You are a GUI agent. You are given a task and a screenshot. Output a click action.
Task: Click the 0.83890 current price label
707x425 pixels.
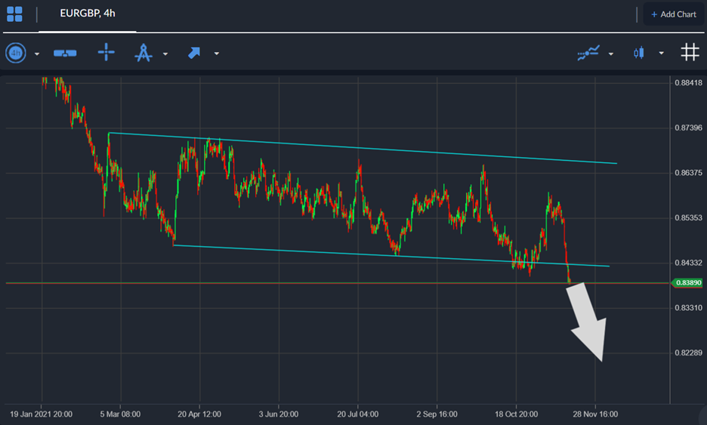(x=687, y=283)
